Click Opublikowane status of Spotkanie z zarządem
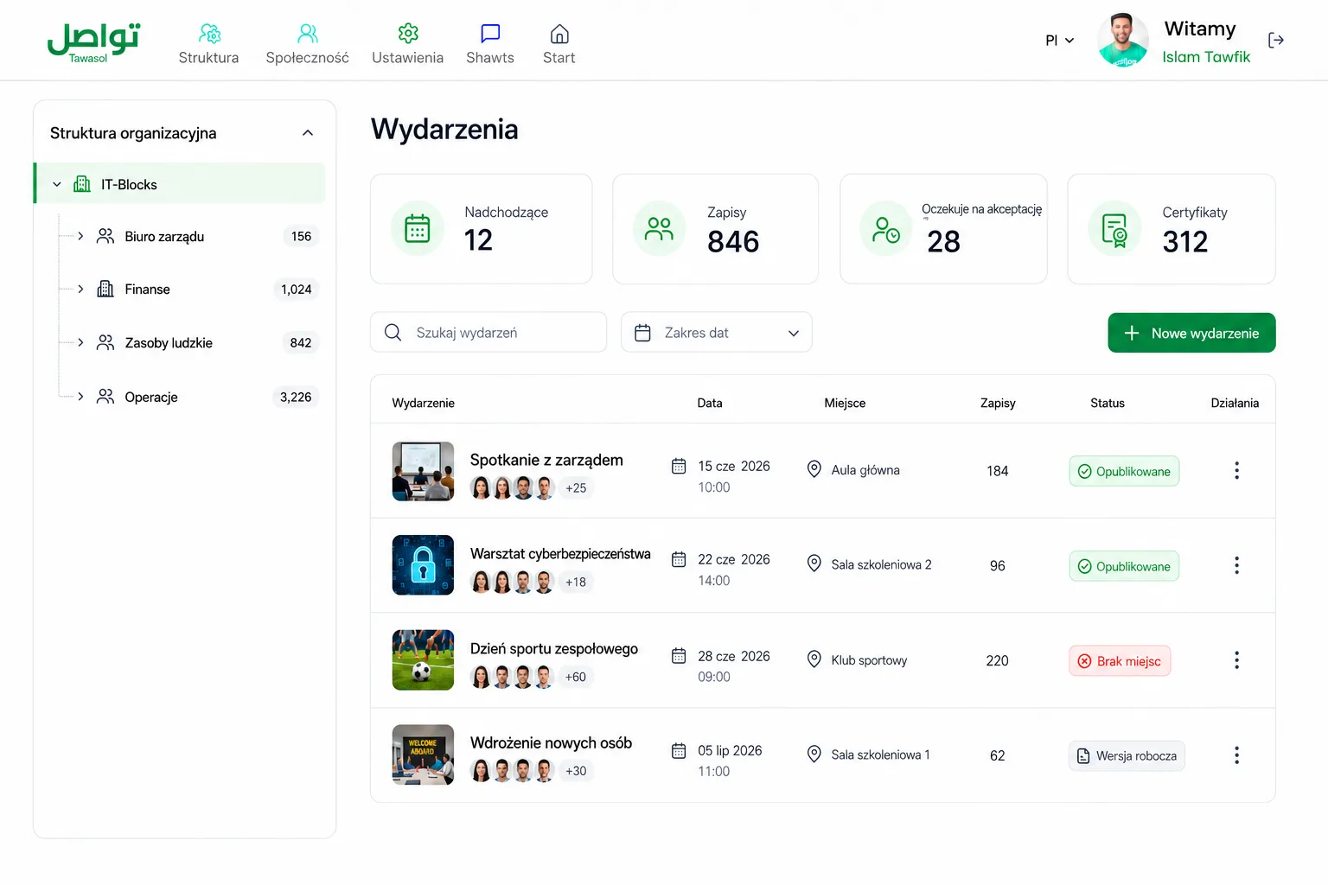This screenshot has width=1328, height=885. pos(1124,471)
